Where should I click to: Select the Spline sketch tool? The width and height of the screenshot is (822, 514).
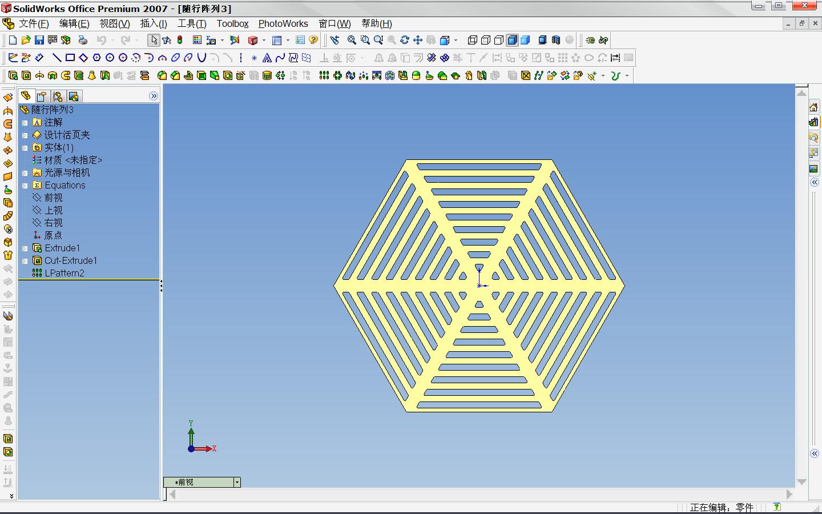[x=280, y=58]
